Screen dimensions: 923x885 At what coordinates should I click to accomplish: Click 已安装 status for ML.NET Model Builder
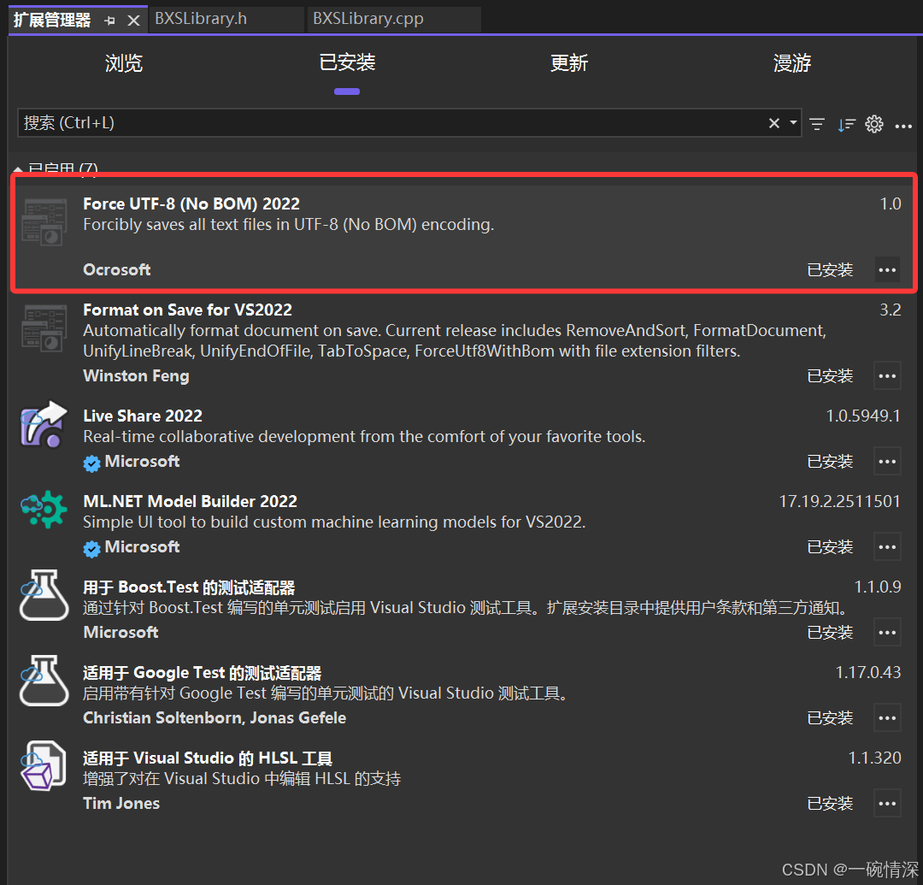coord(830,547)
